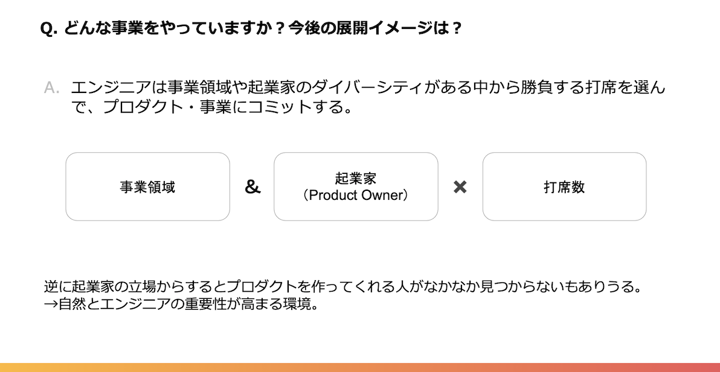The height and width of the screenshot is (372, 720).
Task: Click the multiplication cross symbol
Action: point(460,187)
